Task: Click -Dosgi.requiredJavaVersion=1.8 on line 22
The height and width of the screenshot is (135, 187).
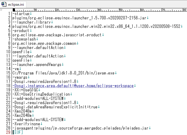Action: (44, 103)
